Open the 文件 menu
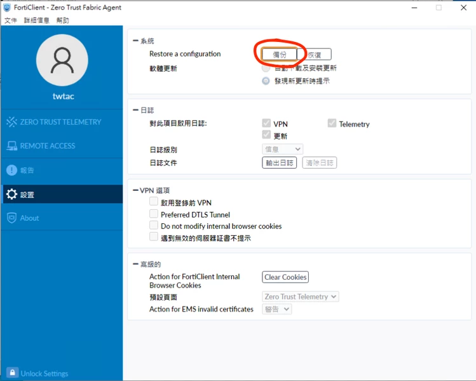Image resolution: width=476 pixels, height=381 pixels. [x=11, y=20]
